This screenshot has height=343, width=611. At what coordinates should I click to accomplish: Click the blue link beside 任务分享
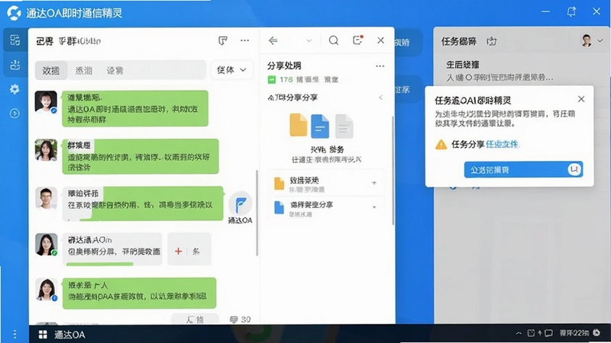point(502,144)
